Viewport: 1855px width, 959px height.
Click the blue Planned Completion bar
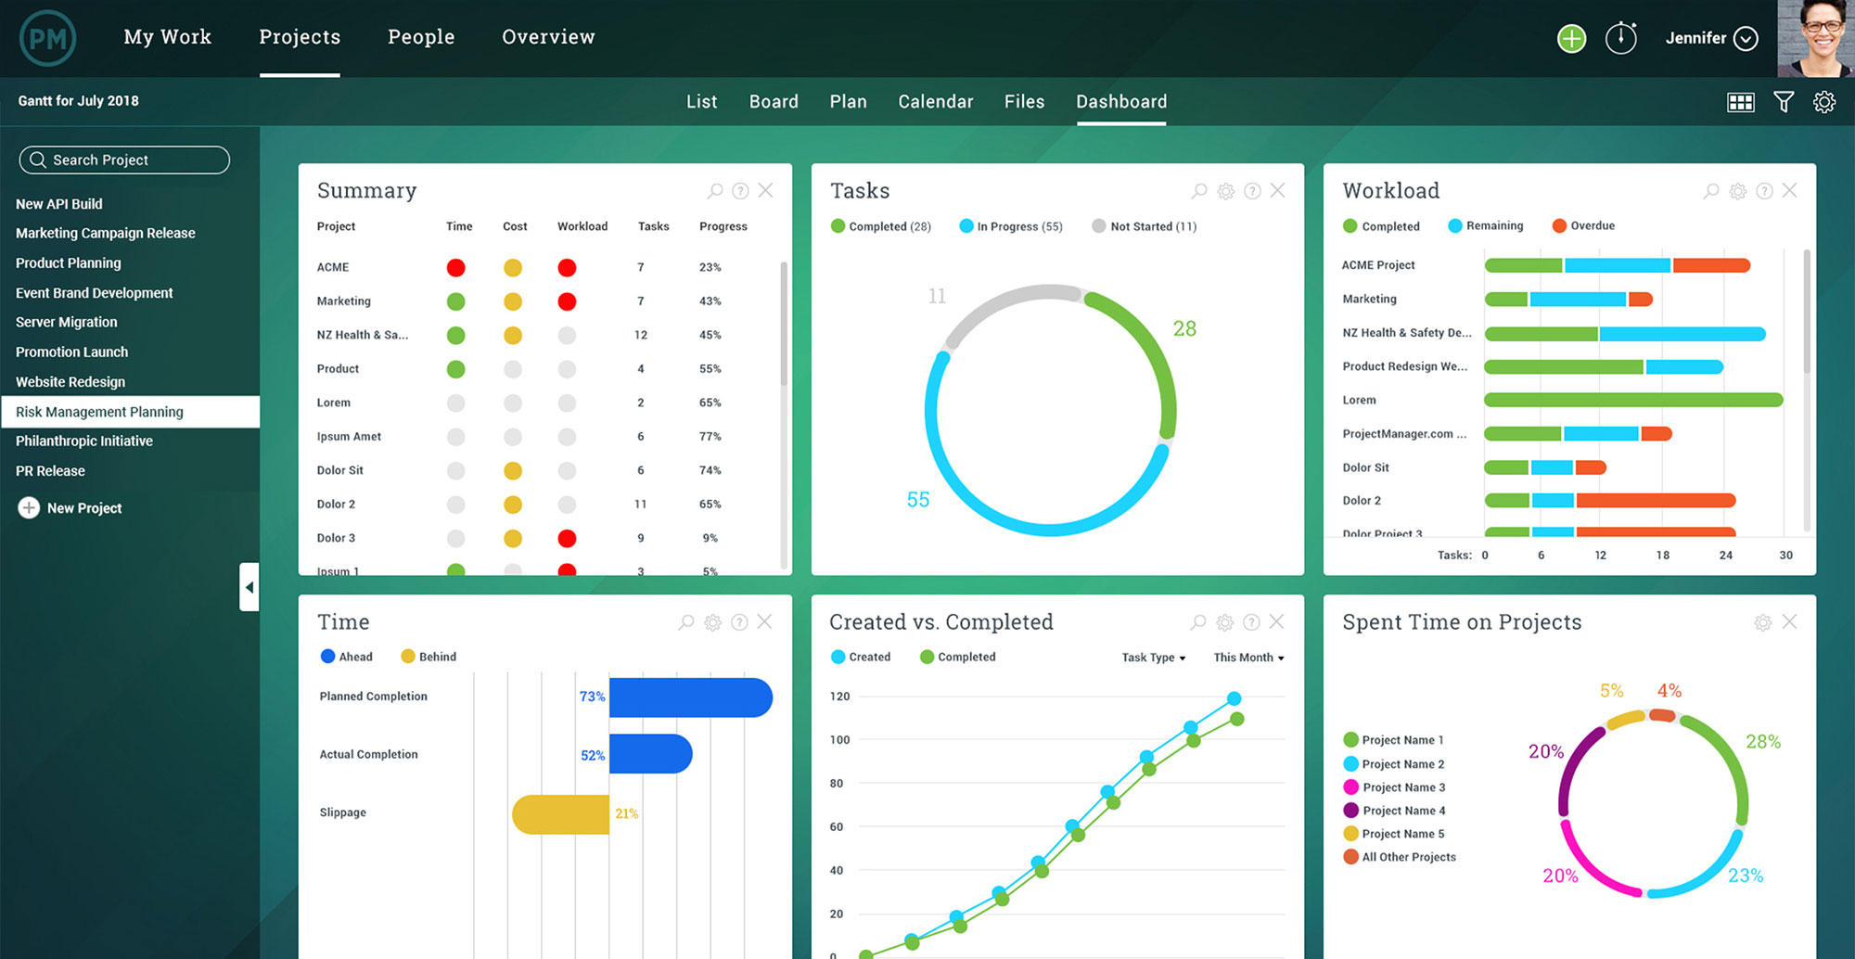(x=690, y=697)
